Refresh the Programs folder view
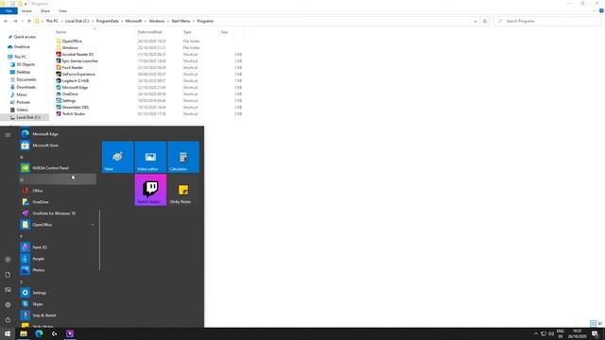 pyautogui.click(x=485, y=21)
